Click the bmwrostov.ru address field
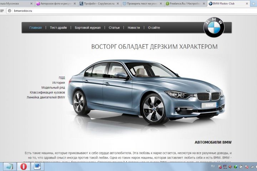The image size is (257, 171). click(131, 11)
